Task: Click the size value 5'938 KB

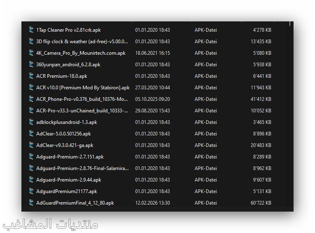Action: (x=262, y=65)
